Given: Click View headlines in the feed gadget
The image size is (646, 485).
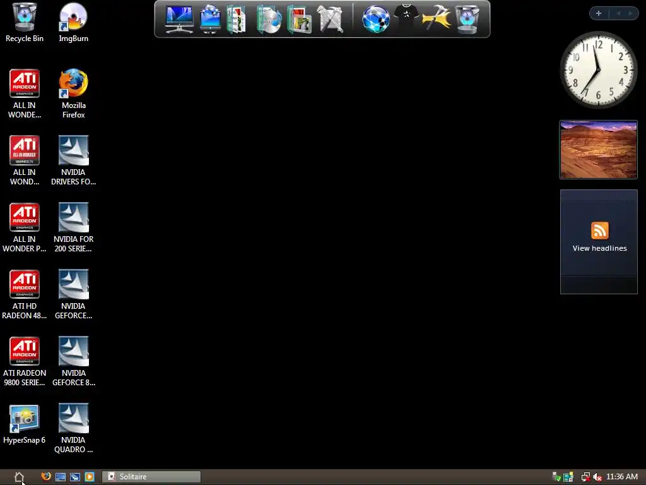Looking at the screenshot, I should tap(599, 248).
